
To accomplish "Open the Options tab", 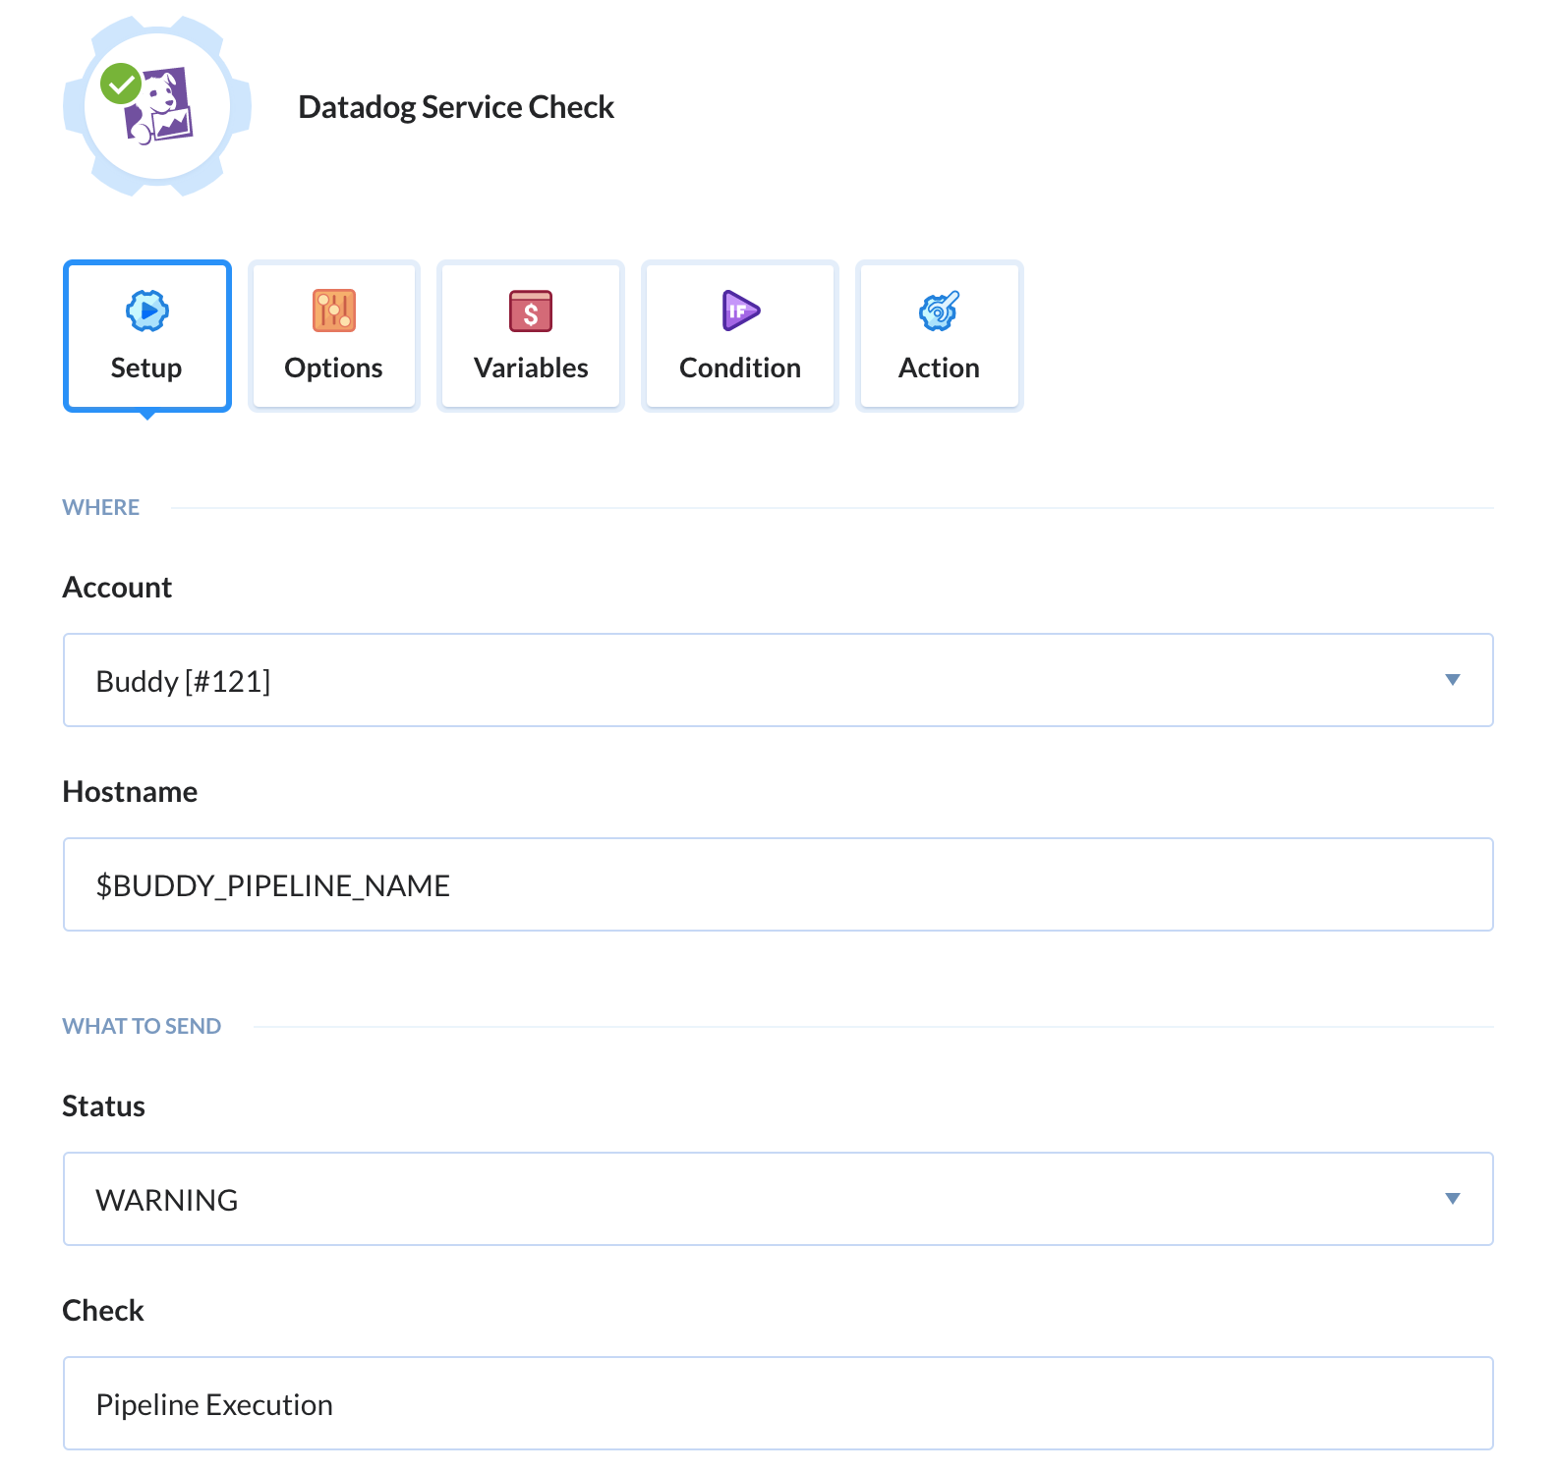I will coord(334,336).
